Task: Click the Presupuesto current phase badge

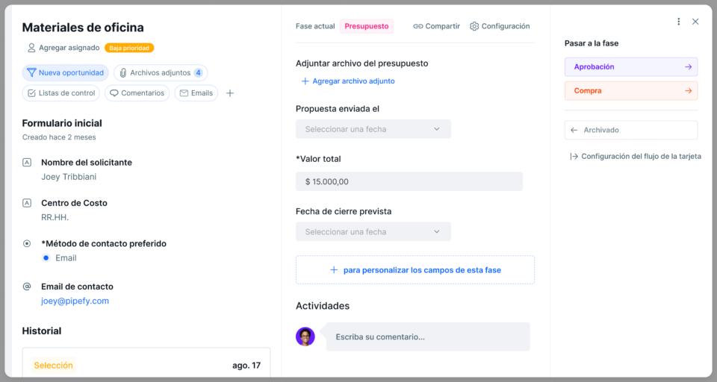Action: coord(367,26)
